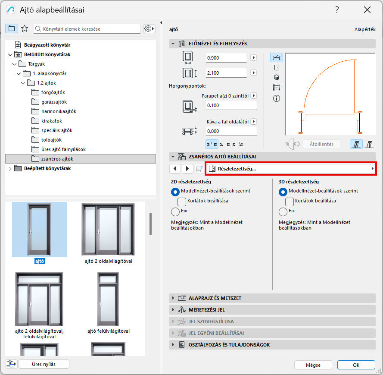Viewport: 383px width, 375px height.
Task: Open the width 0.900 arrow menu
Action: point(254,58)
